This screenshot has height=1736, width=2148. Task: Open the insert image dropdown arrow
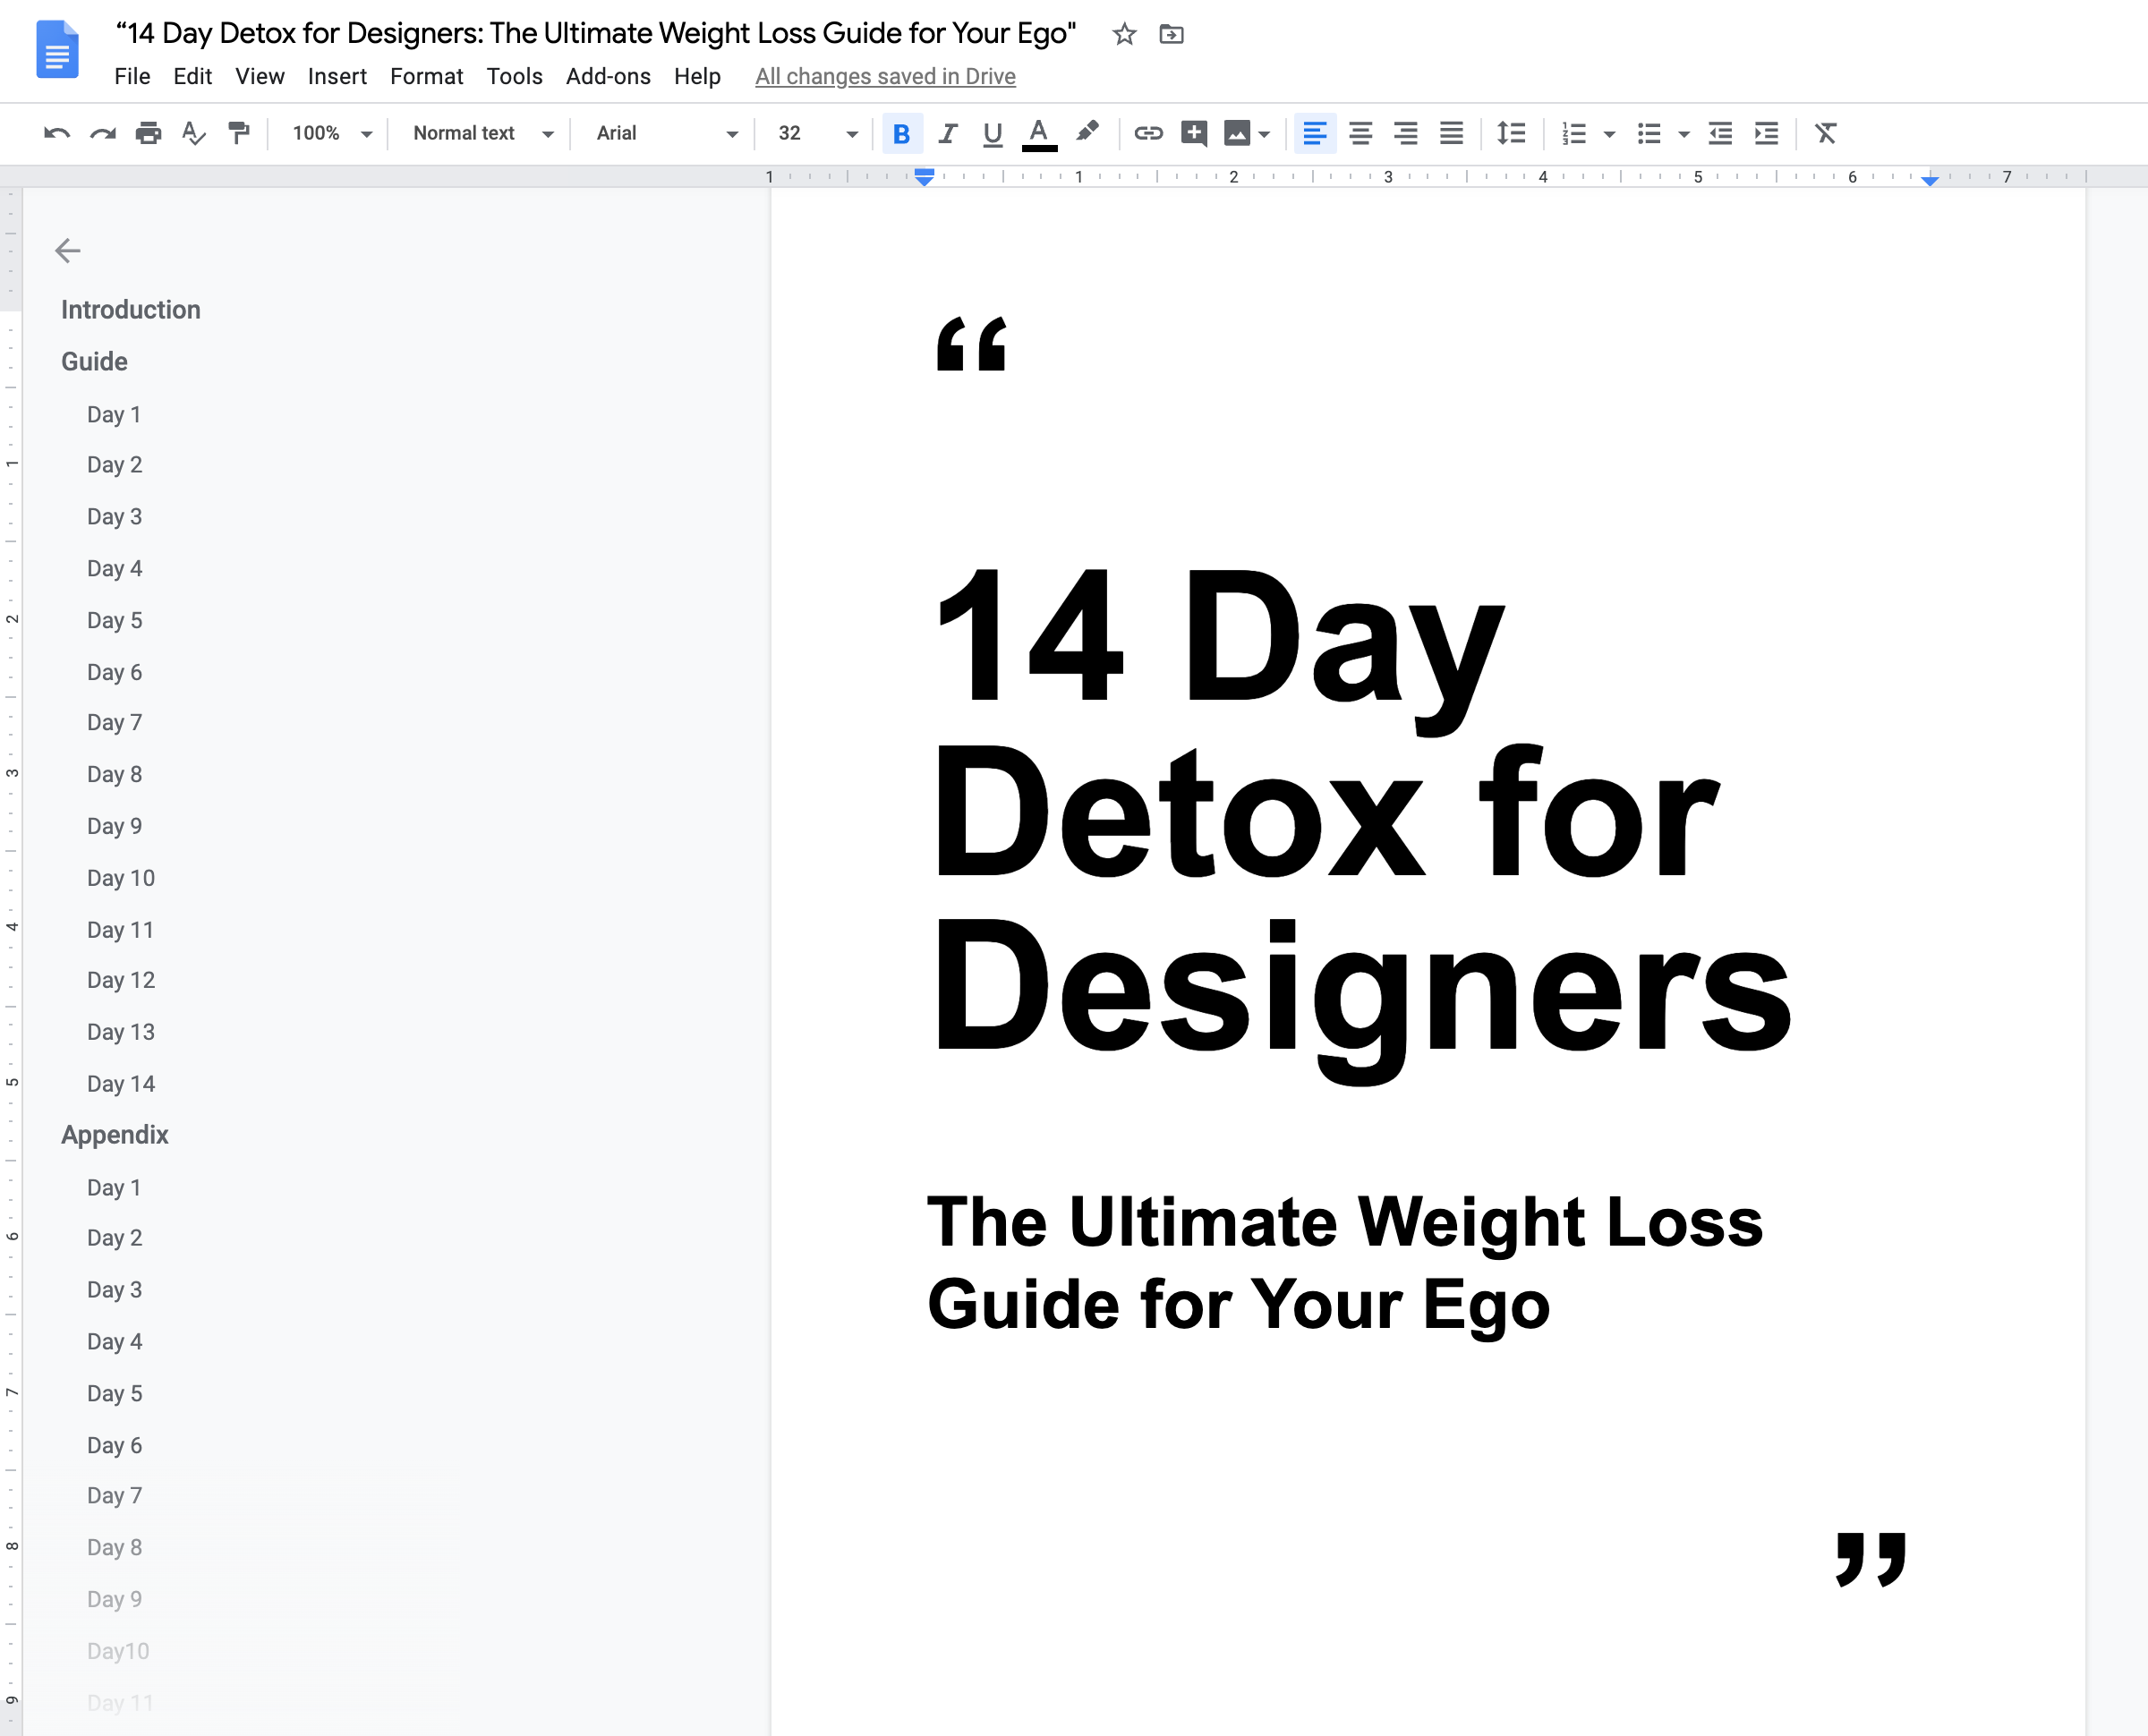pyautogui.click(x=1265, y=134)
